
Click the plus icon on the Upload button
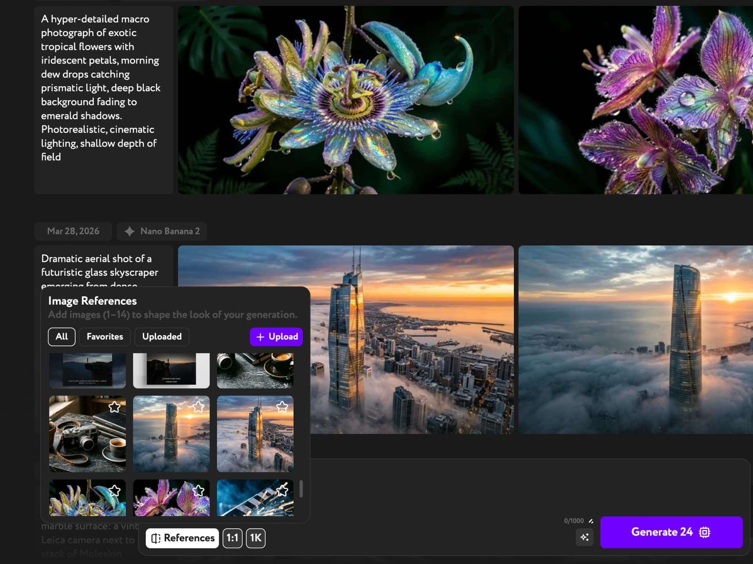coord(260,336)
